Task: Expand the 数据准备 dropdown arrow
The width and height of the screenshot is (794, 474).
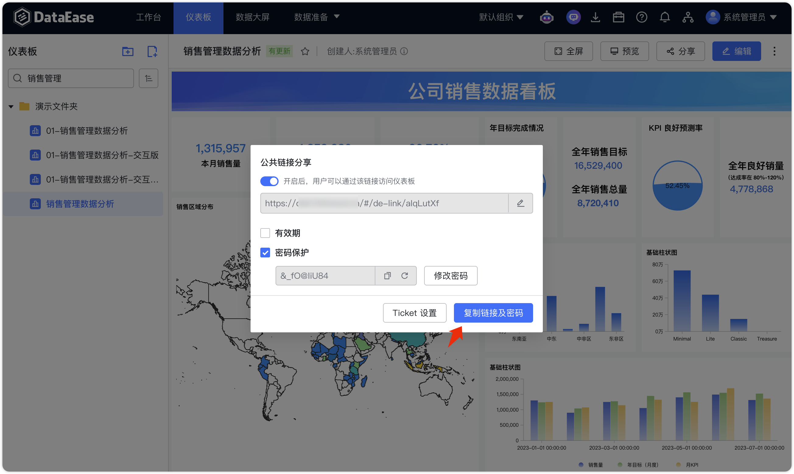Action: click(x=336, y=16)
